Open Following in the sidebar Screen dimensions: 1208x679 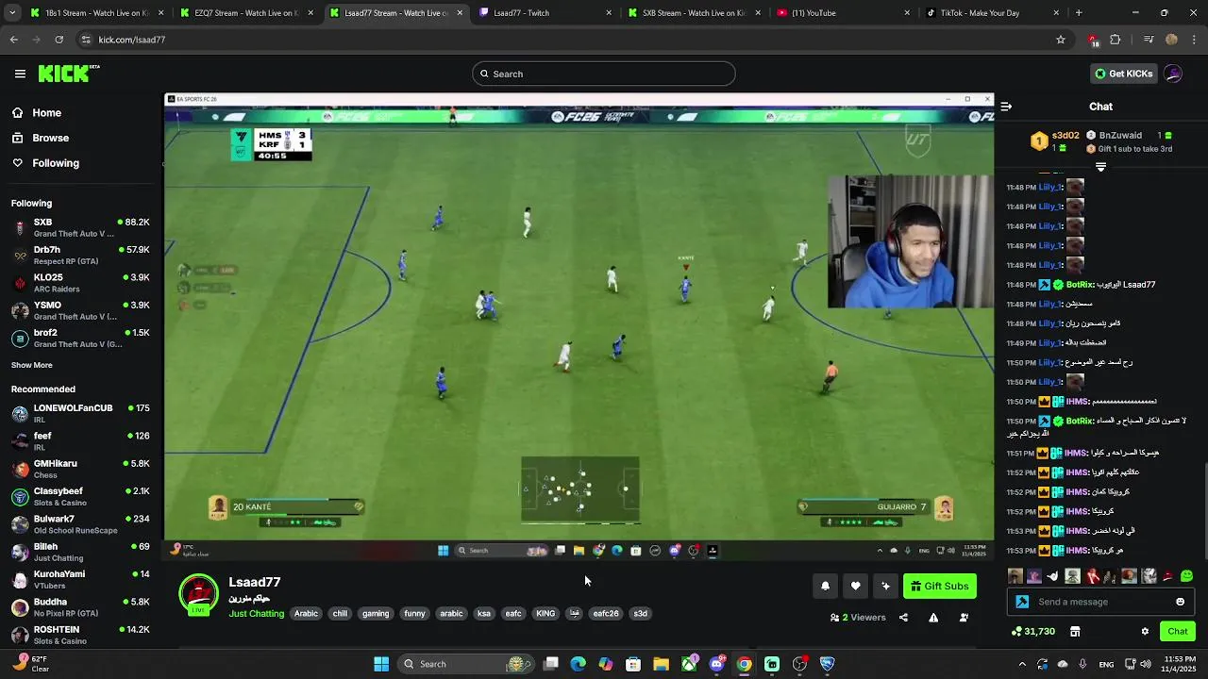pos(56,163)
